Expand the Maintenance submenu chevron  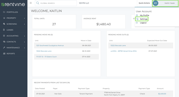pos(24,48)
